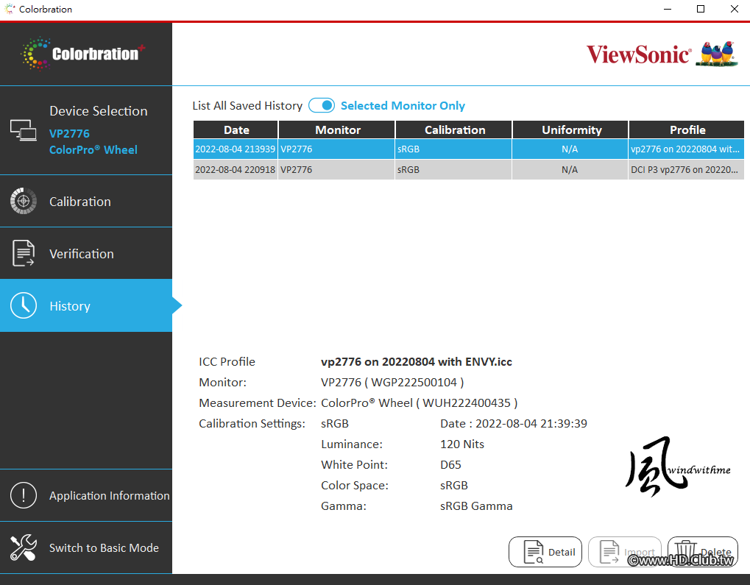Viewport: 750px width, 585px height.
Task: Click the ViewSonic birds logo
Action: (716, 54)
